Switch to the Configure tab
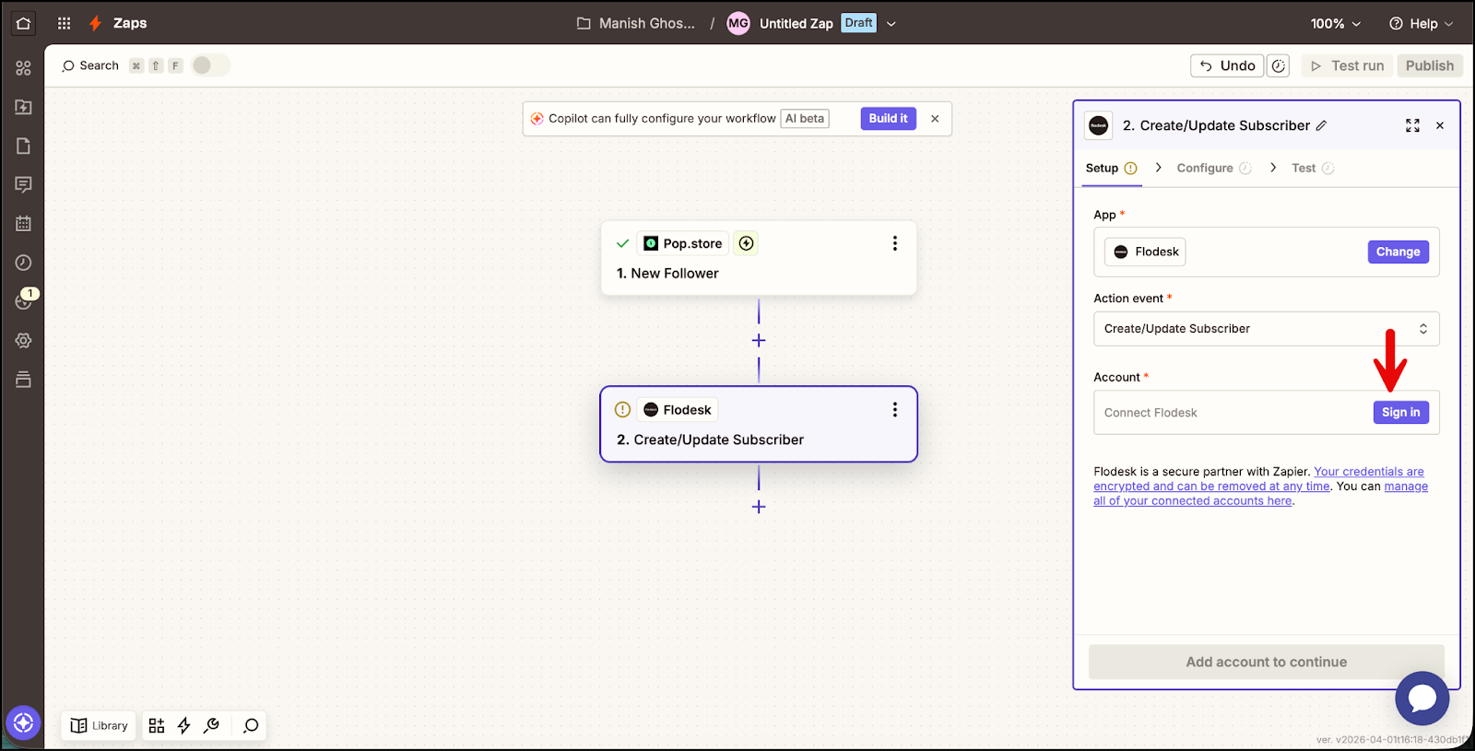 [1205, 168]
